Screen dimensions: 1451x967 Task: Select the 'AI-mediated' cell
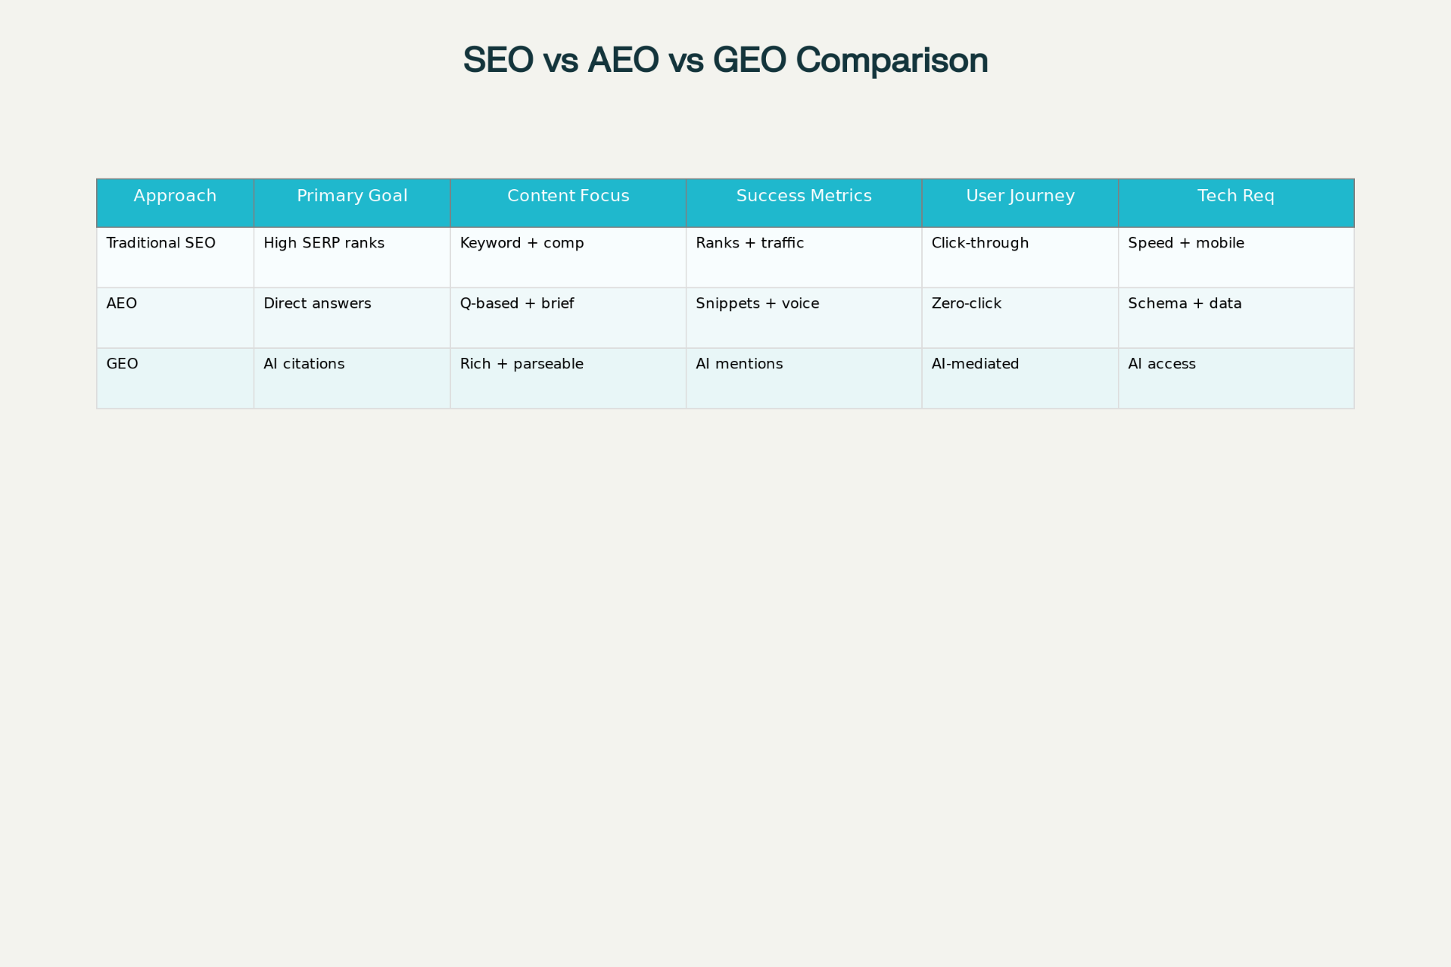click(x=975, y=365)
